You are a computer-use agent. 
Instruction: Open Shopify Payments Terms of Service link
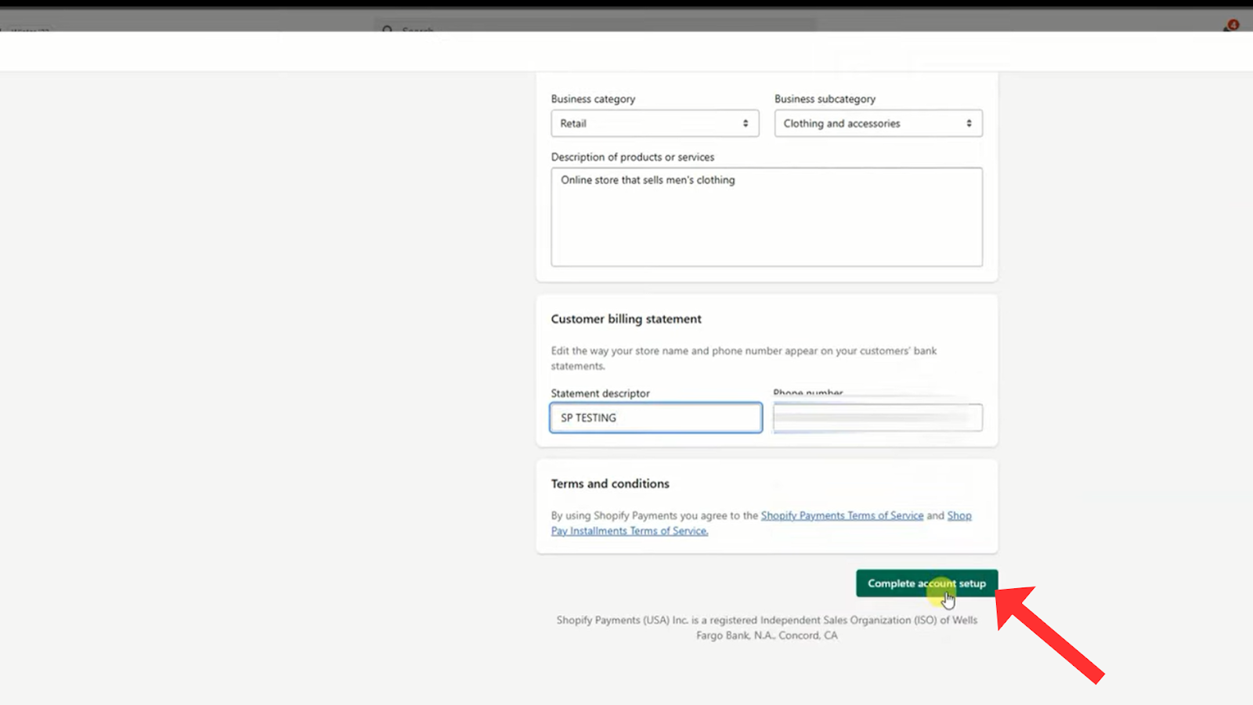842,515
